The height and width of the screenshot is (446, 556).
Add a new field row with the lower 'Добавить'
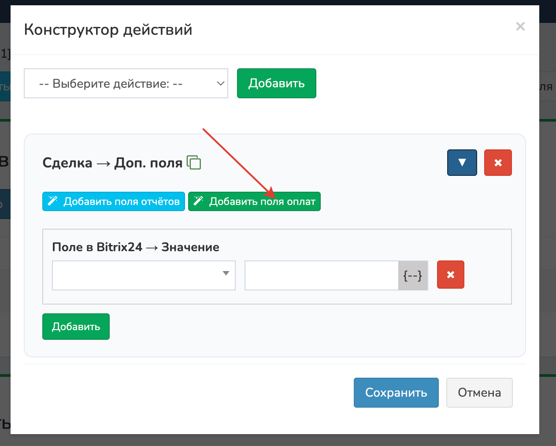click(76, 327)
